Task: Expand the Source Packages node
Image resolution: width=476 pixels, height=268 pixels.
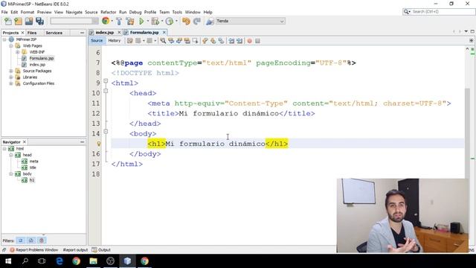Action: pos(11,71)
